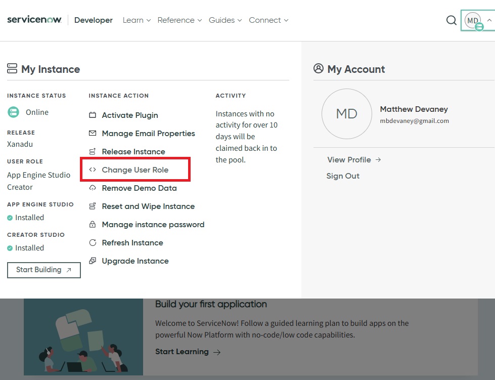Click the name Matthew Devaney
The width and height of the screenshot is (495, 380).
pos(414,109)
